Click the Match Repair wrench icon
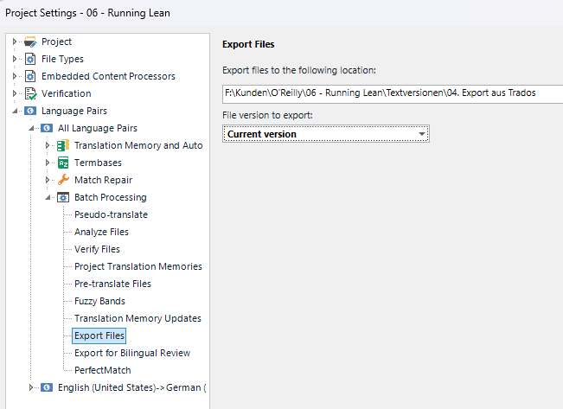The image size is (563, 409). coord(63,180)
